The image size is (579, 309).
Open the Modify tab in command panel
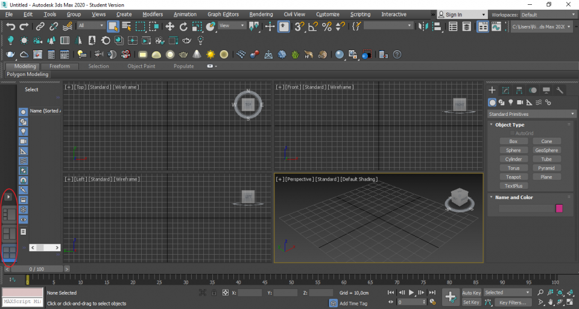pos(505,90)
